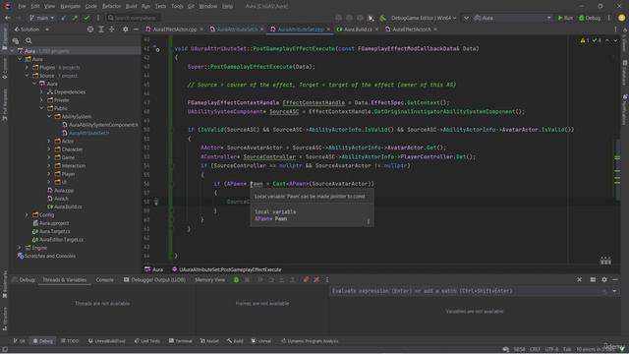Expand the Private folder
The height and width of the screenshot is (354, 629).
click(x=41, y=100)
